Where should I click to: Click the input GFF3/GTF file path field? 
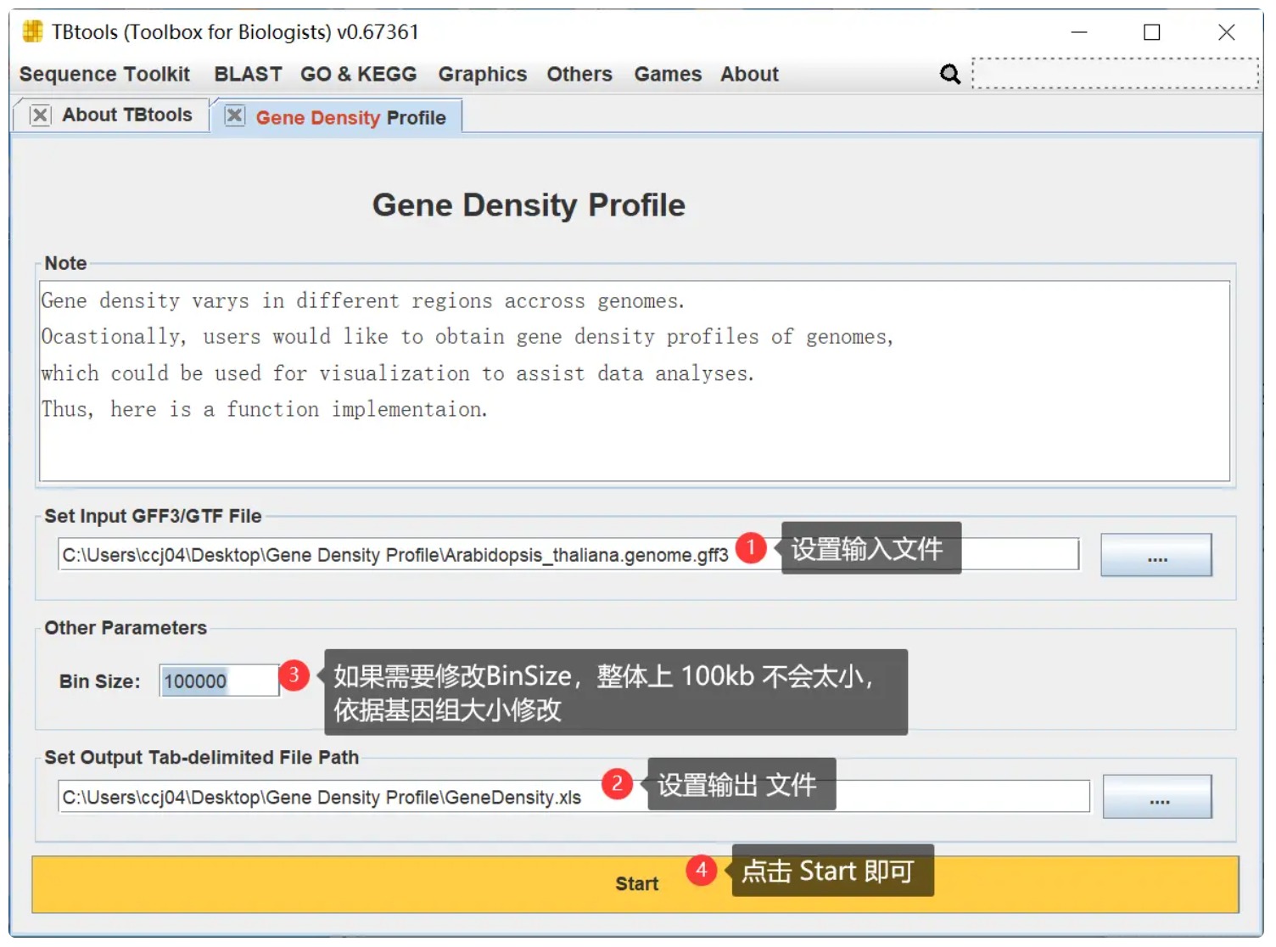pyautogui.click(x=568, y=554)
